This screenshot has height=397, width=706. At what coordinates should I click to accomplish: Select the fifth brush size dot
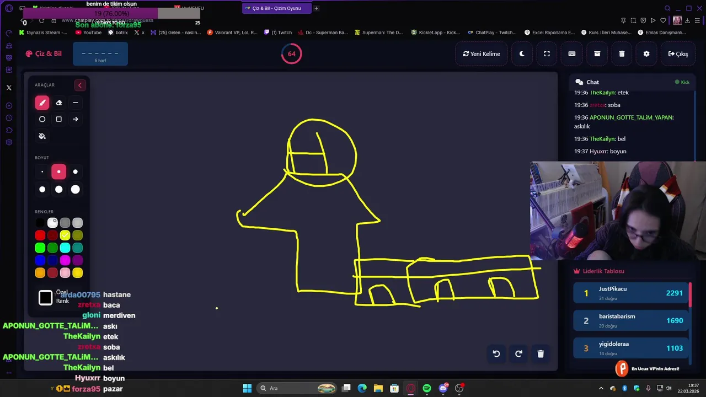pos(59,190)
